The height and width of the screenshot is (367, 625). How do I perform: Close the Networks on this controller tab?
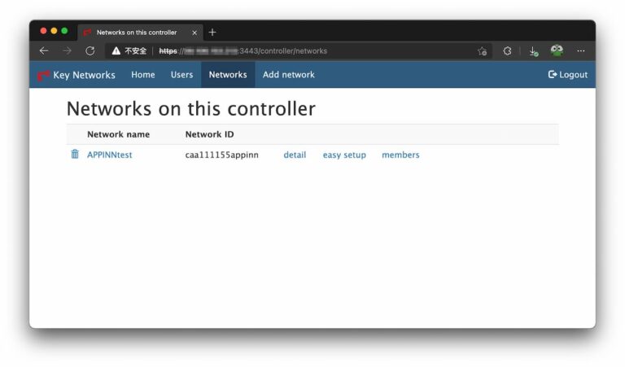[x=194, y=33]
